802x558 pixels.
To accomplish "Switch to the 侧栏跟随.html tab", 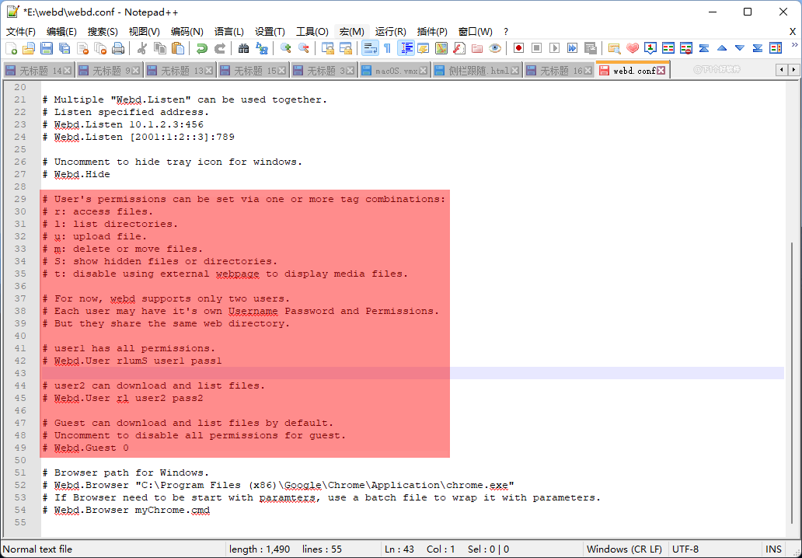I will [477, 71].
